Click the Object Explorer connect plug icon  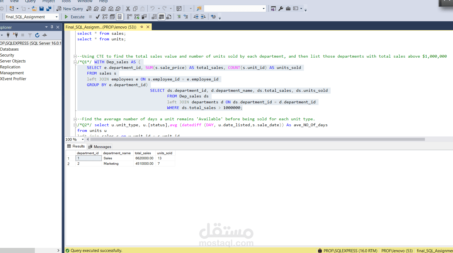8,35
